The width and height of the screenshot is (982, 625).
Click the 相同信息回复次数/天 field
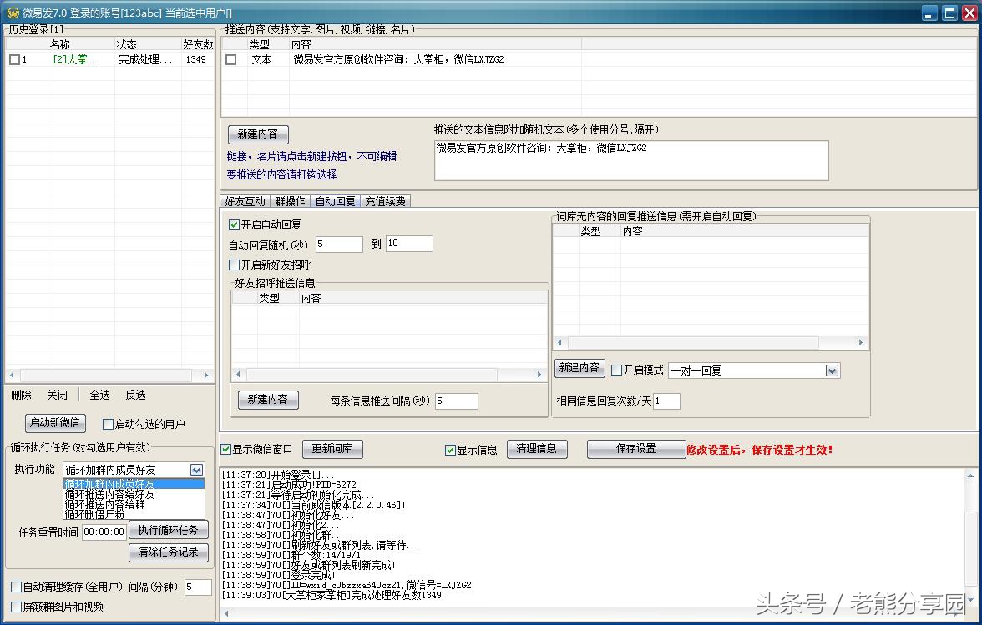pos(666,401)
